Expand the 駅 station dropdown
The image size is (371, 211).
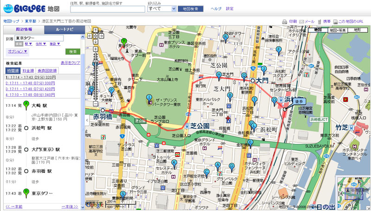pyautogui.click(x=29, y=44)
